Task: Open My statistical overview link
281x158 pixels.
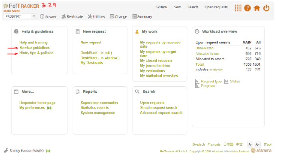Action: (159, 76)
